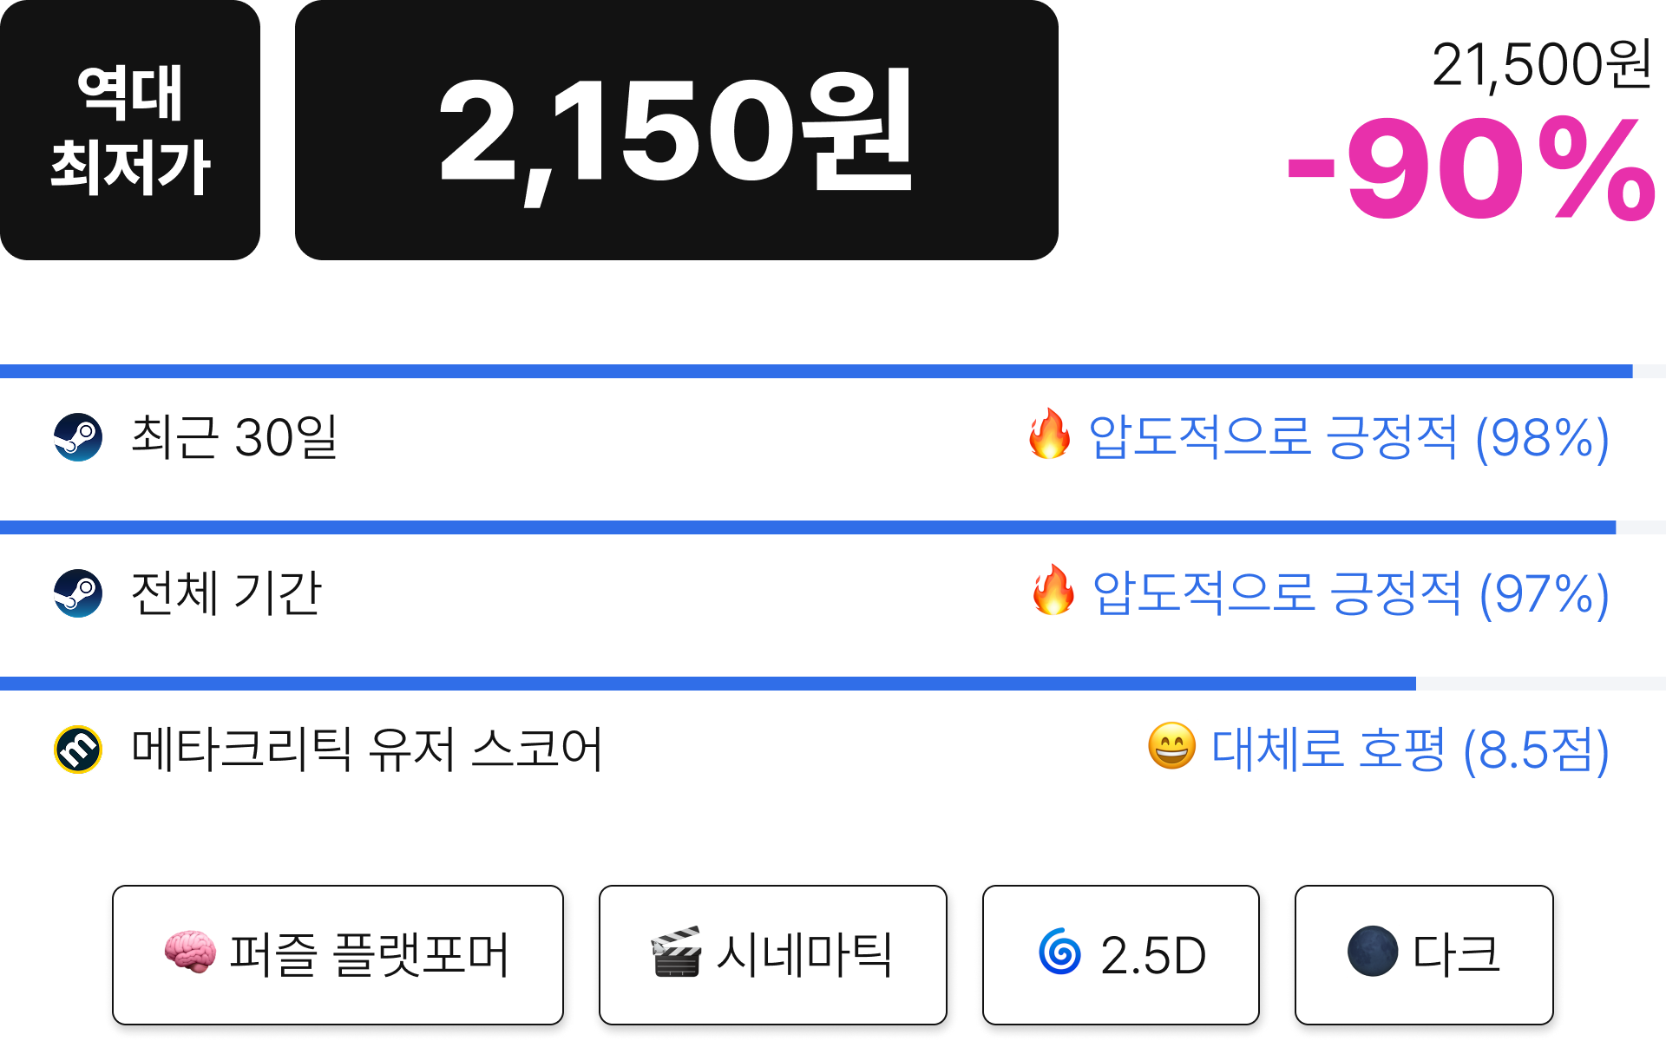The image size is (1666, 1041).
Task: Click the Steam icon beside 전체 기간
Action: click(x=78, y=593)
